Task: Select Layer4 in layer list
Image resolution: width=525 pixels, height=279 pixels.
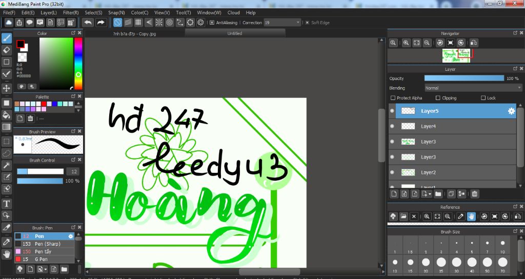Action: (452, 126)
